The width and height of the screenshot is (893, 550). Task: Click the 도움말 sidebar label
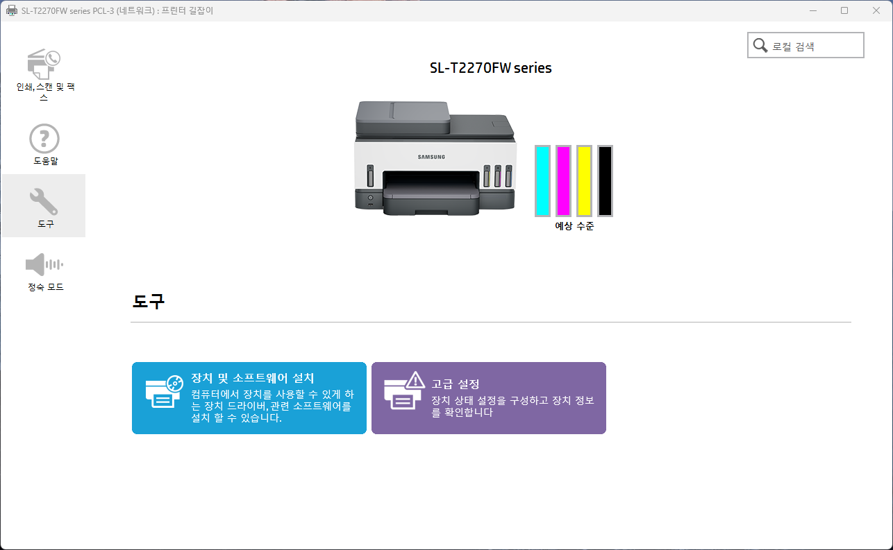[x=46, y=161]
